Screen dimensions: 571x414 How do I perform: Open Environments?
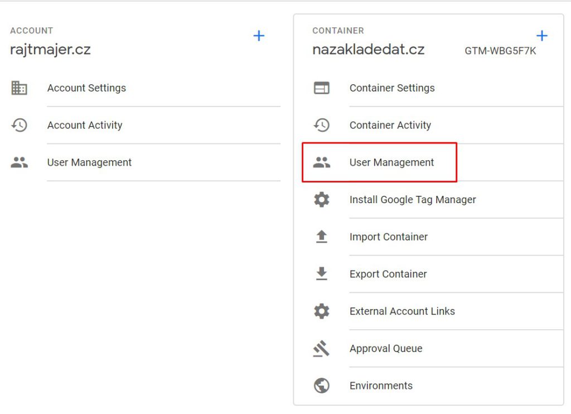point(381,386)
